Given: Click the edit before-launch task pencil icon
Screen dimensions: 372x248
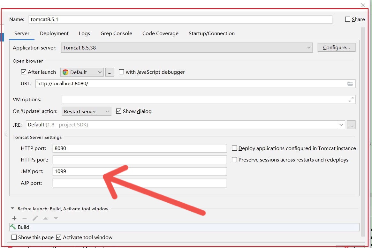Looking at the screenshot, I should [x=35, y=218].
